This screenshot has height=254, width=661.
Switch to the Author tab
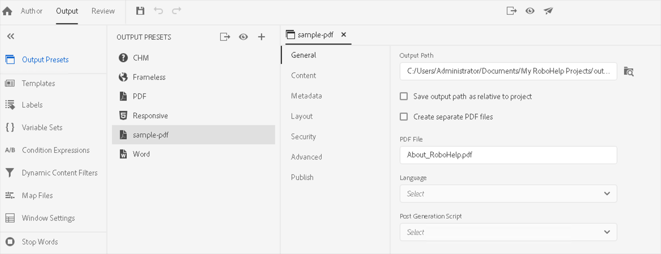31,11
